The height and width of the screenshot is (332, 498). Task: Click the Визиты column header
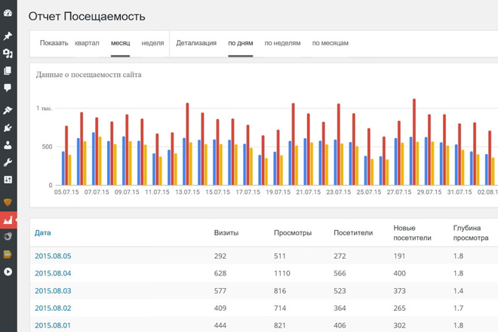[226, 233]
